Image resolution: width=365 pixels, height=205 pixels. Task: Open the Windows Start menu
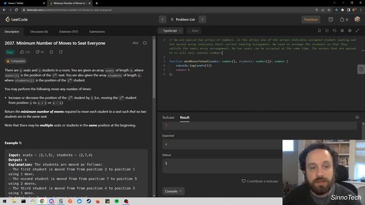[x=5, y=201]
